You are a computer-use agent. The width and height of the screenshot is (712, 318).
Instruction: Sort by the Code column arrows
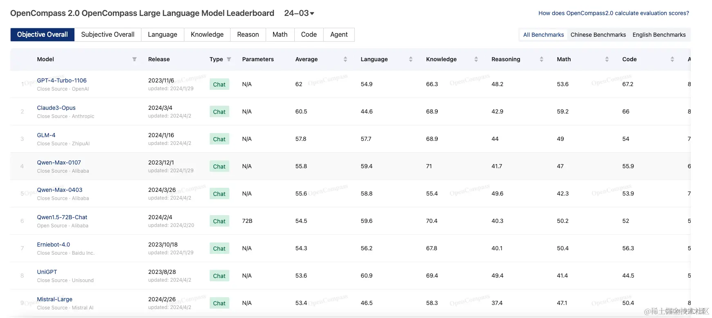[672, 59]
